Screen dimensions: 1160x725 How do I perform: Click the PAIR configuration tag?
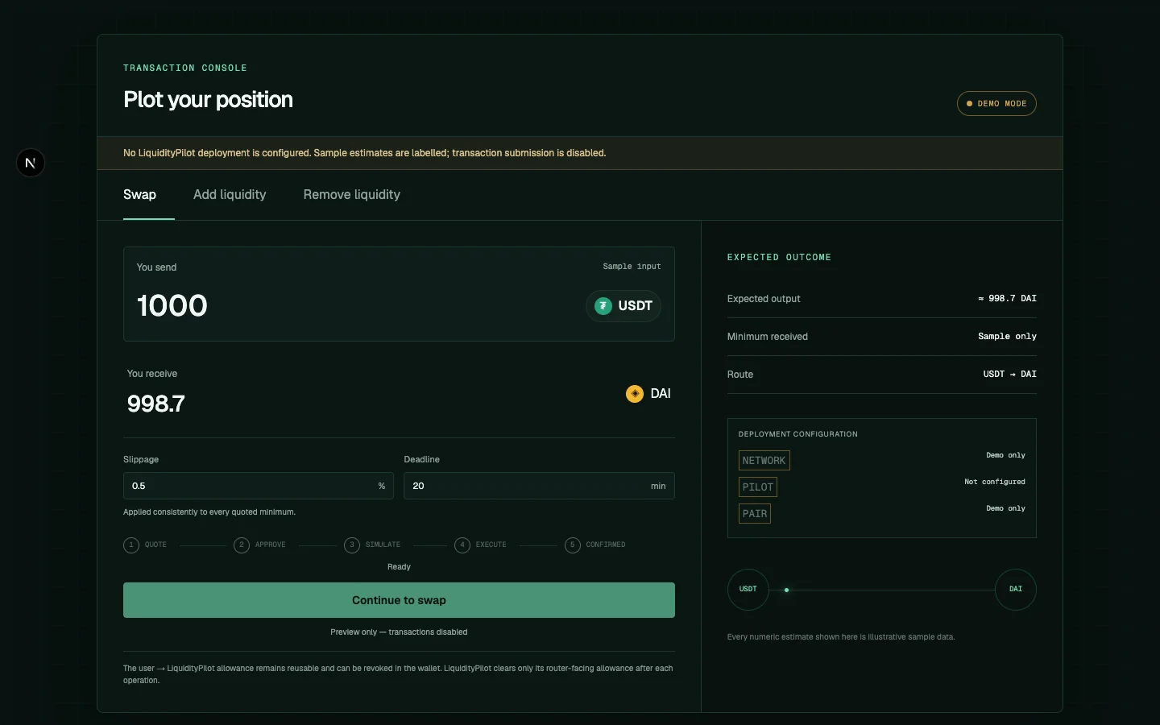point(755,514)
